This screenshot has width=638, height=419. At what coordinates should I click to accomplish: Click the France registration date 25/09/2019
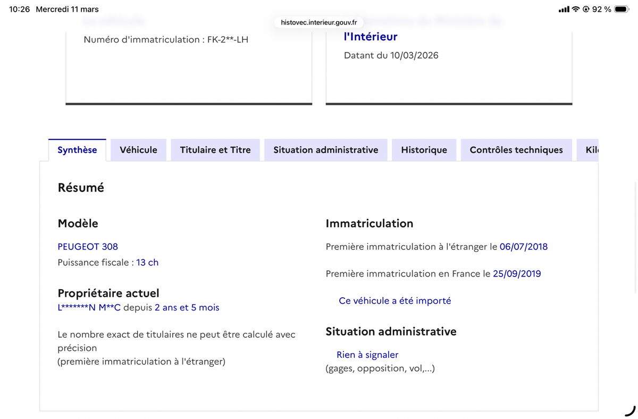517,274
